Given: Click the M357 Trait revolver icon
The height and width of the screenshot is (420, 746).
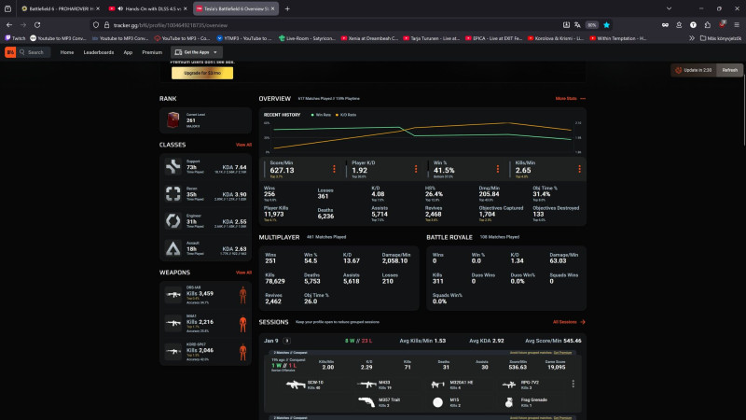Looking at the screenshot, I should 366,402.
